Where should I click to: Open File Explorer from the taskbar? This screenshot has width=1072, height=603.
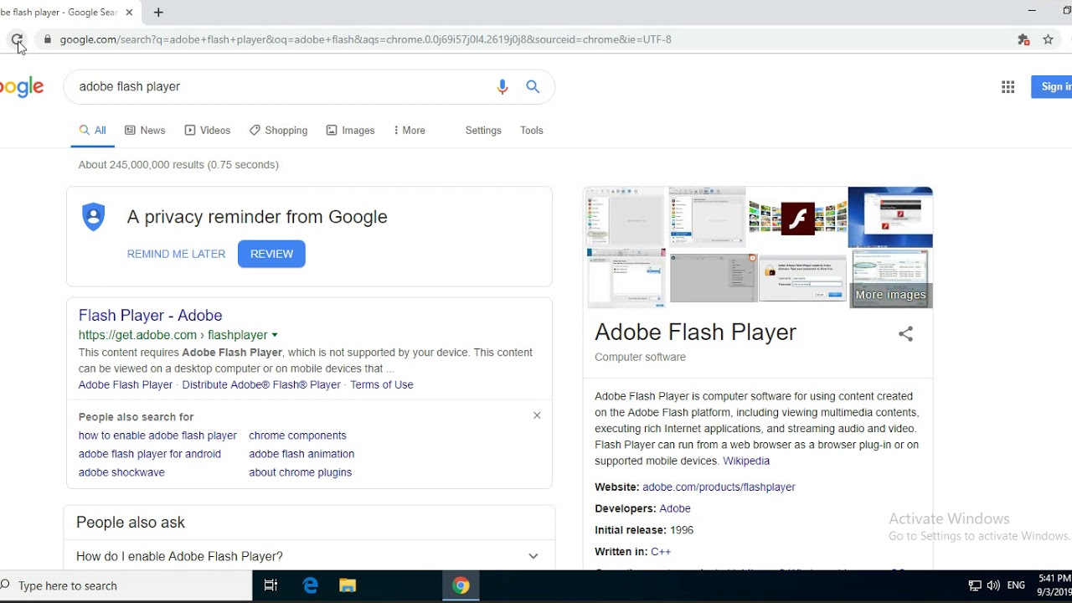tap(348, 585)
